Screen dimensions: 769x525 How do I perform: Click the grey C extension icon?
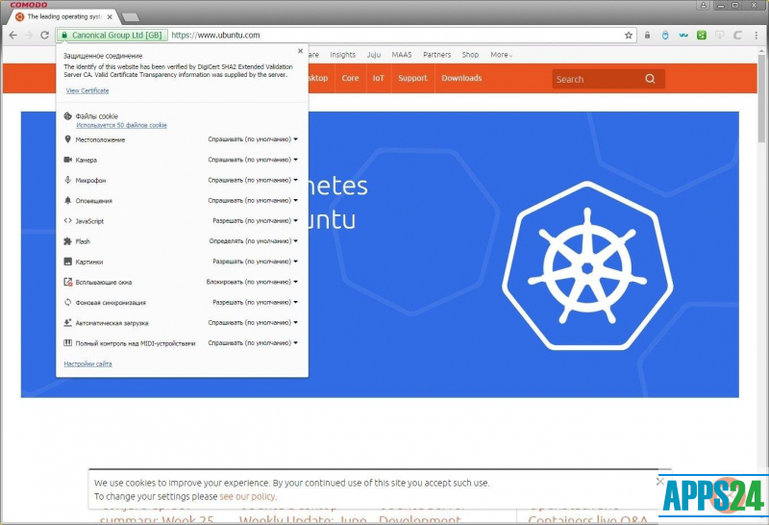(737, 36)
